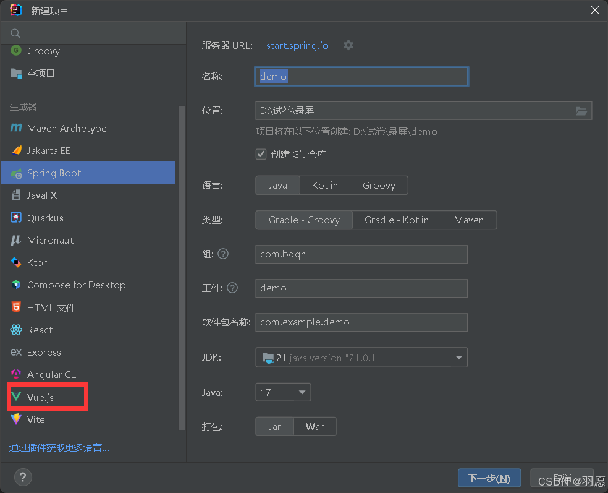The height and width of the screenshot is (493, 608).
Task: Choose Gradle - Kotlin build type
Action: 396,220
